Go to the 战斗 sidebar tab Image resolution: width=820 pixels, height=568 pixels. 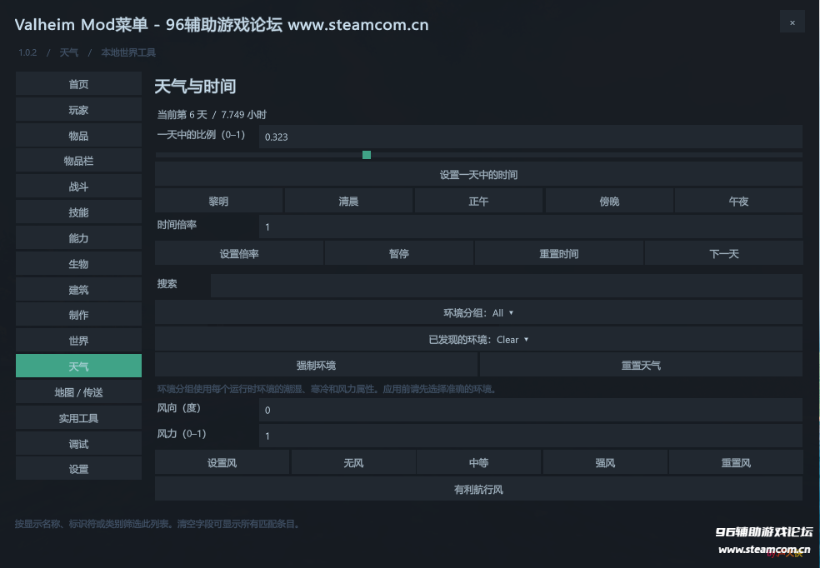coord(78,187)
